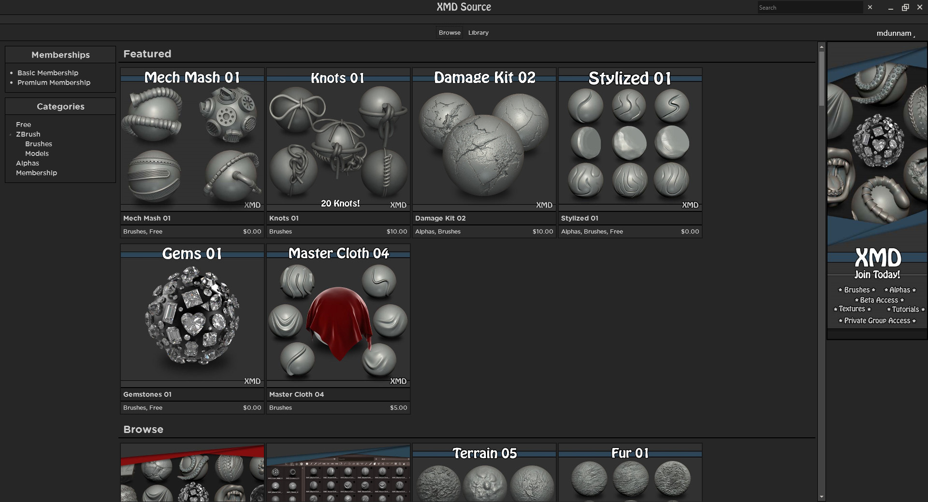The height and width of the screenshot is (502, 928).
Task: Collapse the ZBrush category tree arrow
Action: click(11, 135)
